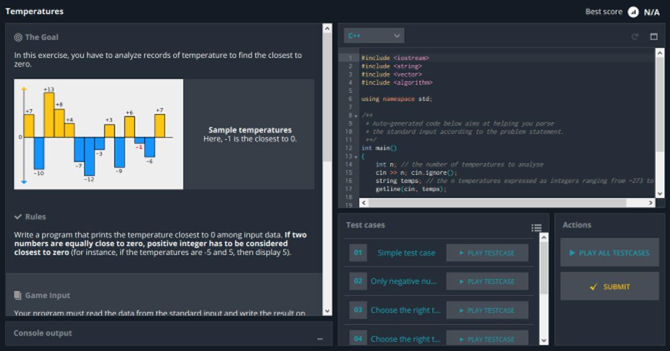Click the fullscreen editor window icon

click(x=654, y=37)
